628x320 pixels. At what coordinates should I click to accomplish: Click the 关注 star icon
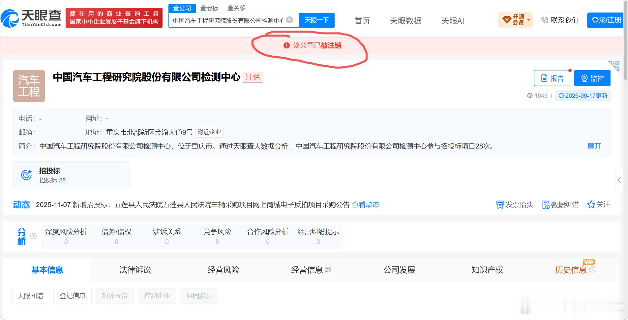coord(591,205)
